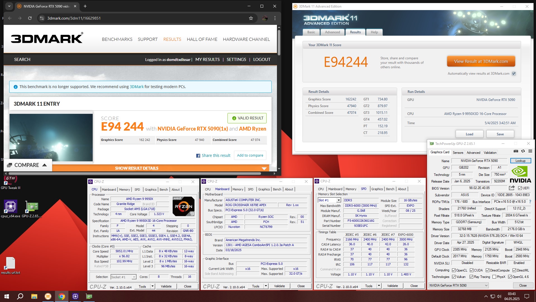Open the Windows Start menu
Image resolution: width=536 pixels, height=302 pixels.
coord(7,296)
